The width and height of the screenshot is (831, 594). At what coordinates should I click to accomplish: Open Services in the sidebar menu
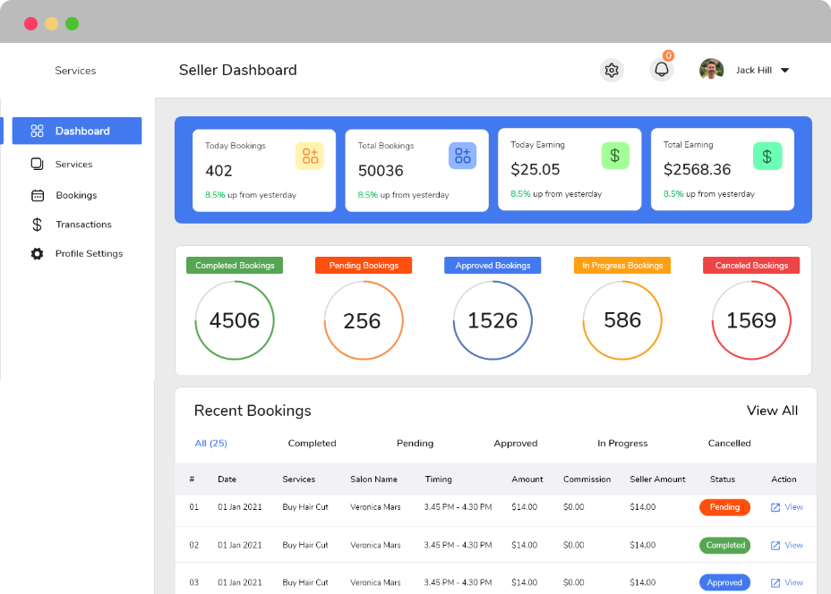73,165
